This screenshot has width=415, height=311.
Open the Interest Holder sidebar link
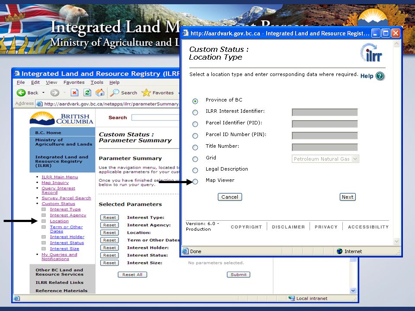67,237
